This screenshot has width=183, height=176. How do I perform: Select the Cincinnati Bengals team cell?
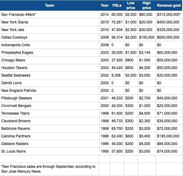point(49,106)
